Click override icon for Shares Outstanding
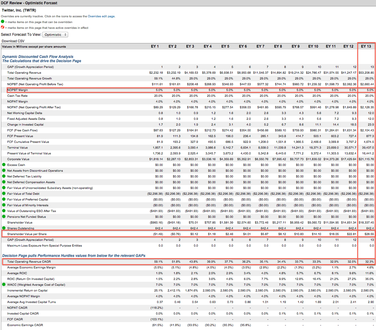The width and height of the screenshot is (376, 330). (4, 228)
